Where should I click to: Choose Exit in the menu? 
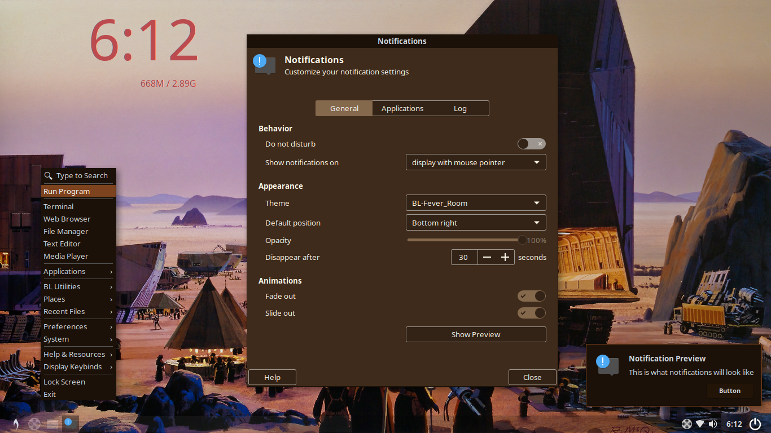(78, 394)
